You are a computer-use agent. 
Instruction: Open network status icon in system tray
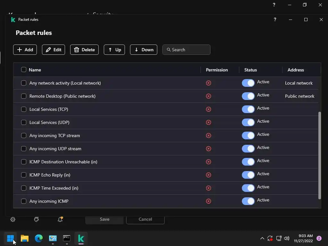pyautogui.click(x=279, y=238)
